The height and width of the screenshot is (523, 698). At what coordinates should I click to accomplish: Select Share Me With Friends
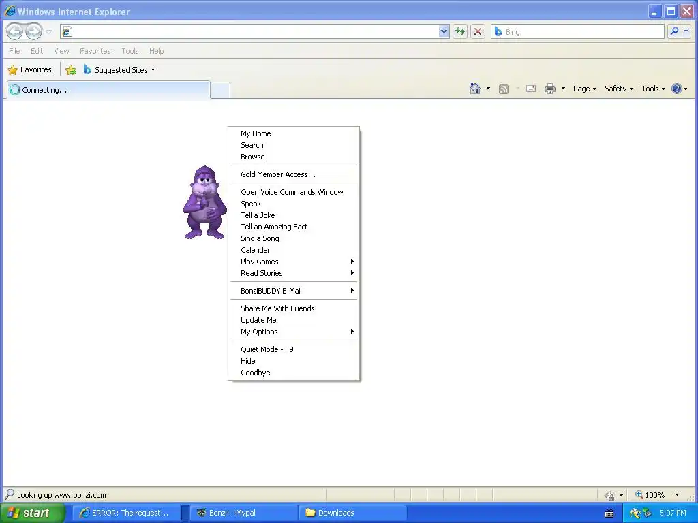point(294,308)
